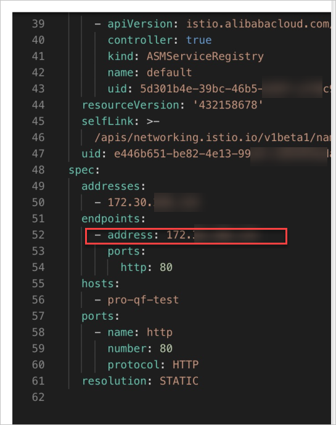Select the ASMServiceRegistry kind value
This screenshot has height=425, width=336.
(x=205, y=57)
